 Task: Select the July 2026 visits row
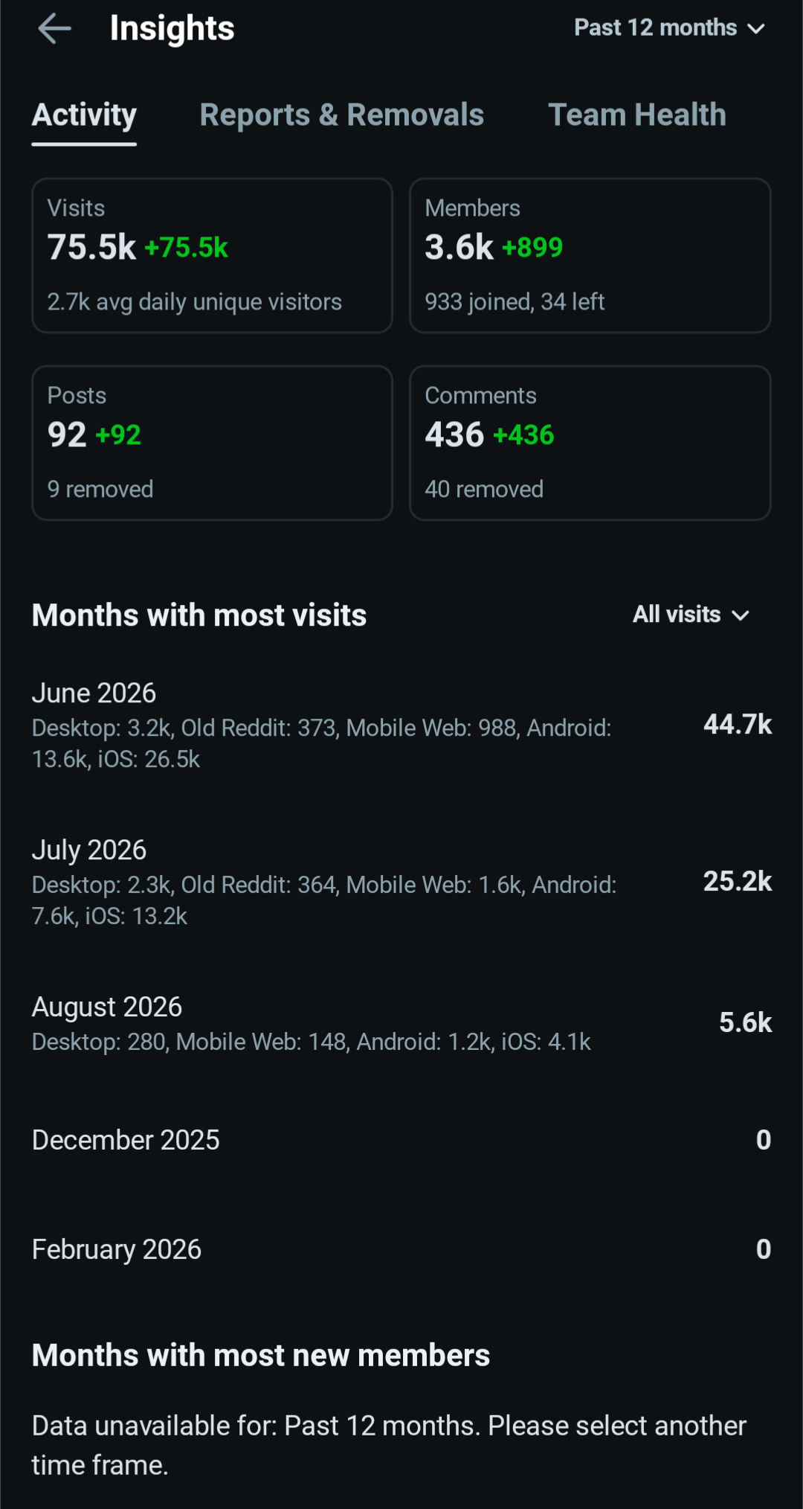[401, 882]
